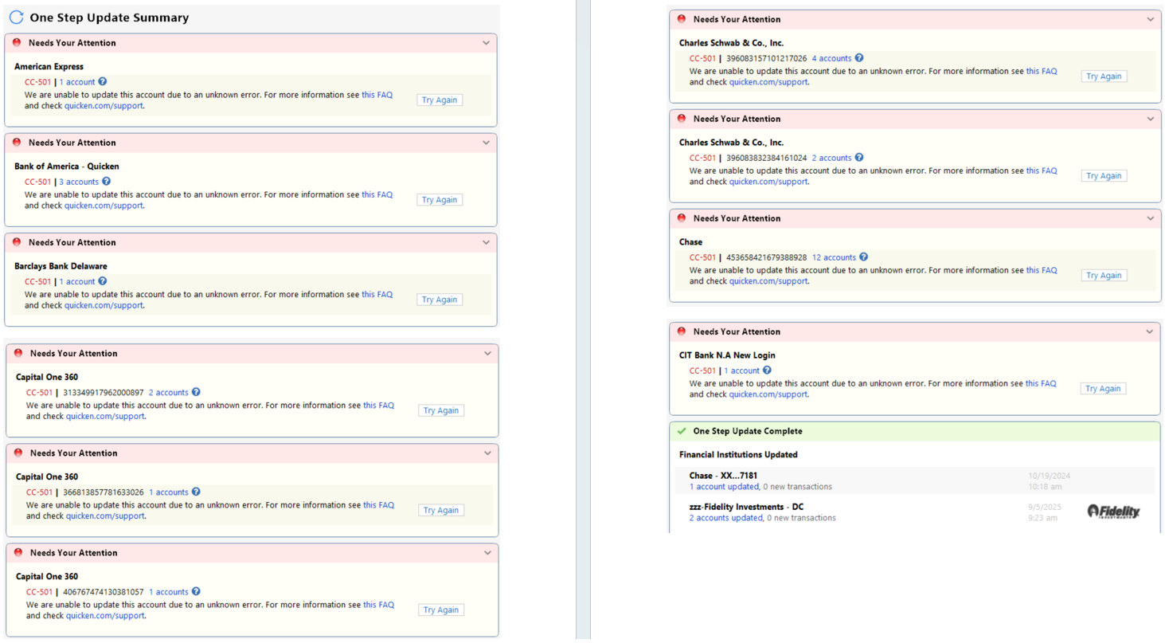Retry Schwab 396083832384161024 update
The width and height of the screenshot is (1165, 643).
tap(1104, 175)
